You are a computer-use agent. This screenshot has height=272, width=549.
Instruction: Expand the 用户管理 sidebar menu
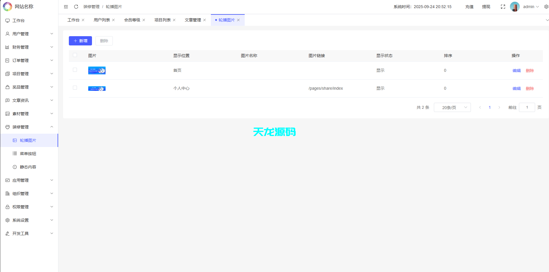tap(20, 34)
